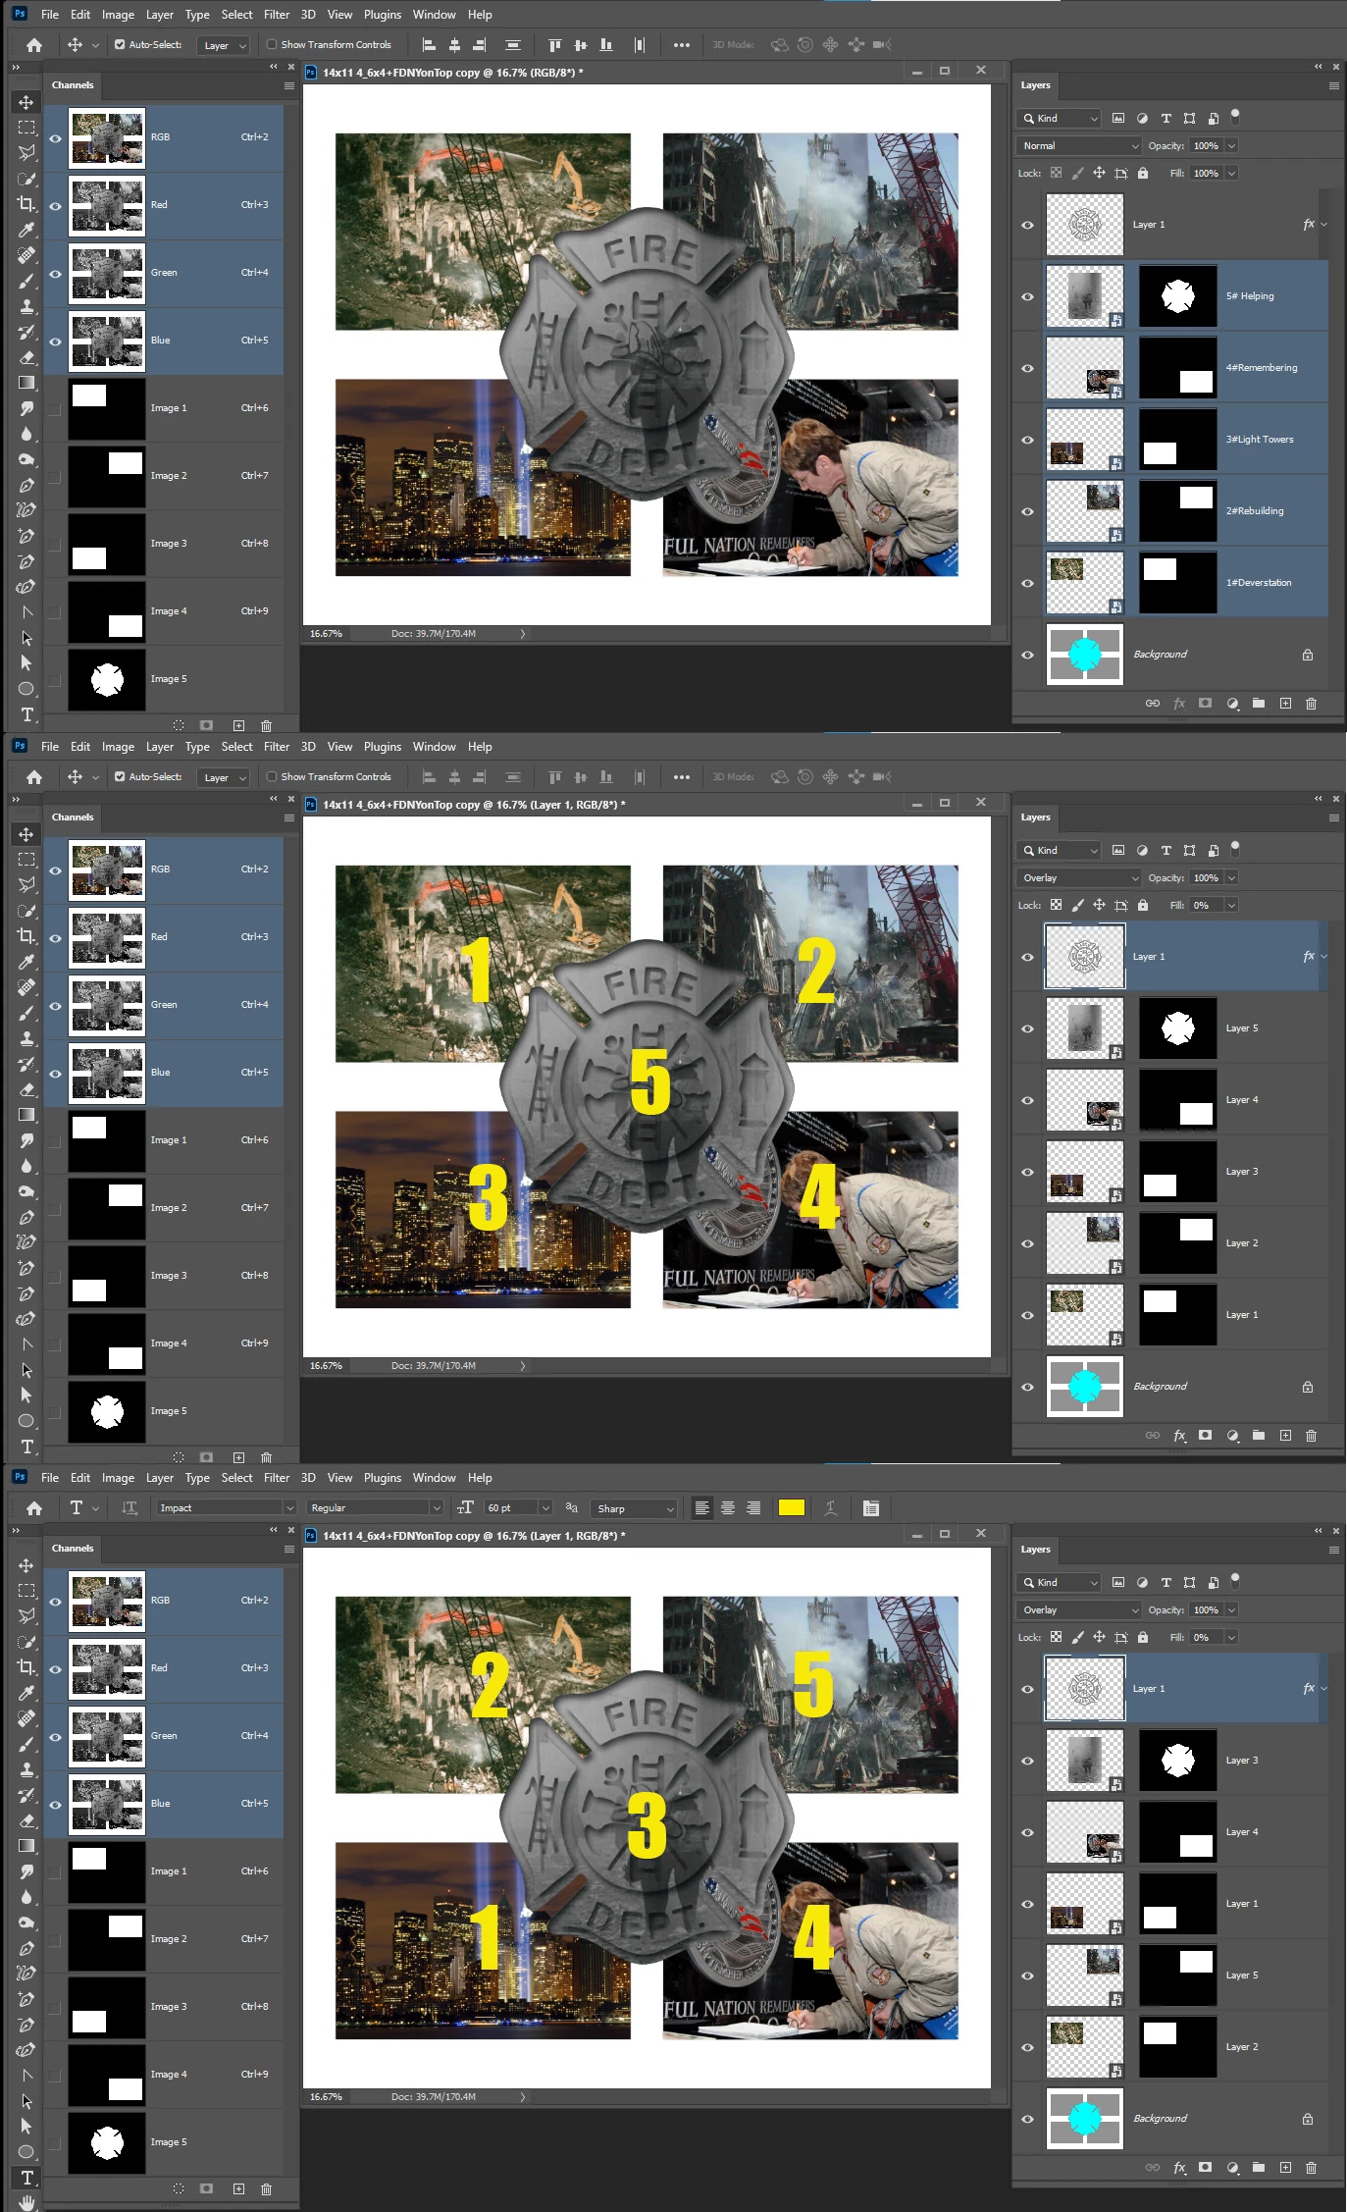
Task: Click Image 5 channel thumbnail in top window
Action: [x=107, y=679]
